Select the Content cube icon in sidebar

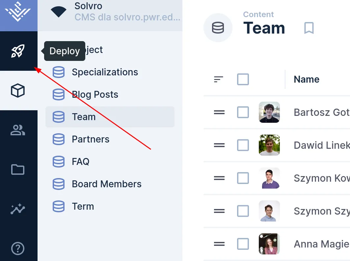[18, 91]
